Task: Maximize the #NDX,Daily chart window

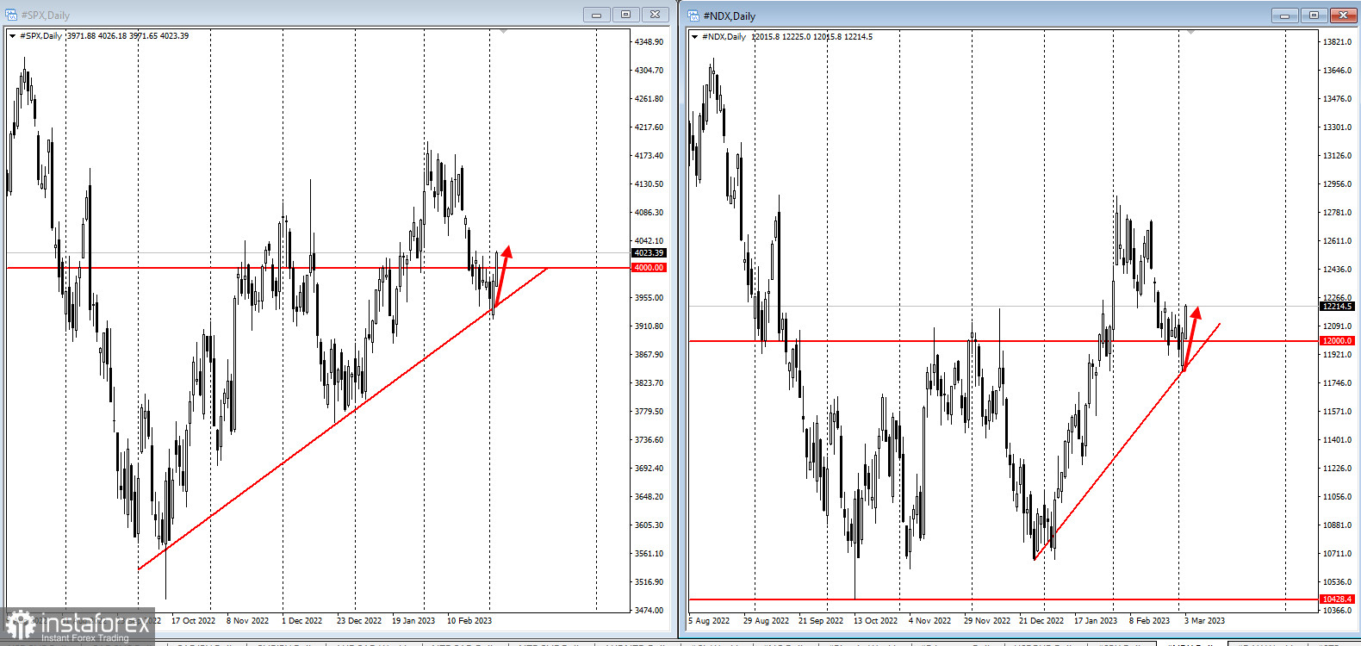Action: tap(1314, 16)
